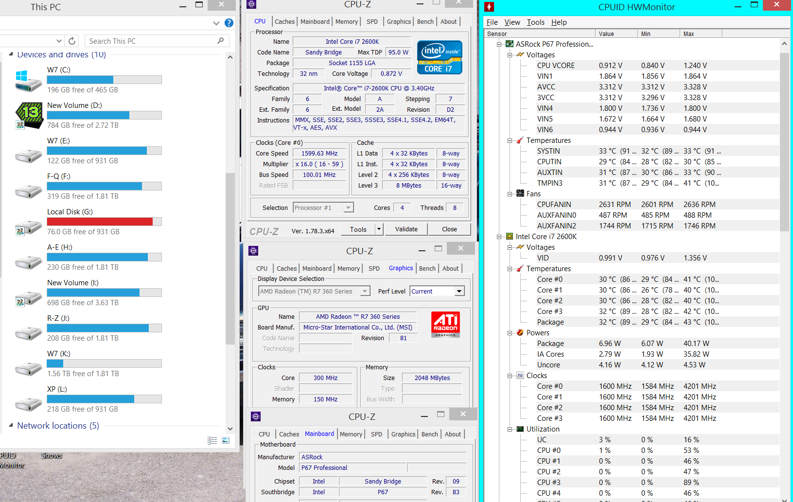Open the Memory tab in top CPU-Z window
This screenshot has width=793, height=502.
[347, 21]
